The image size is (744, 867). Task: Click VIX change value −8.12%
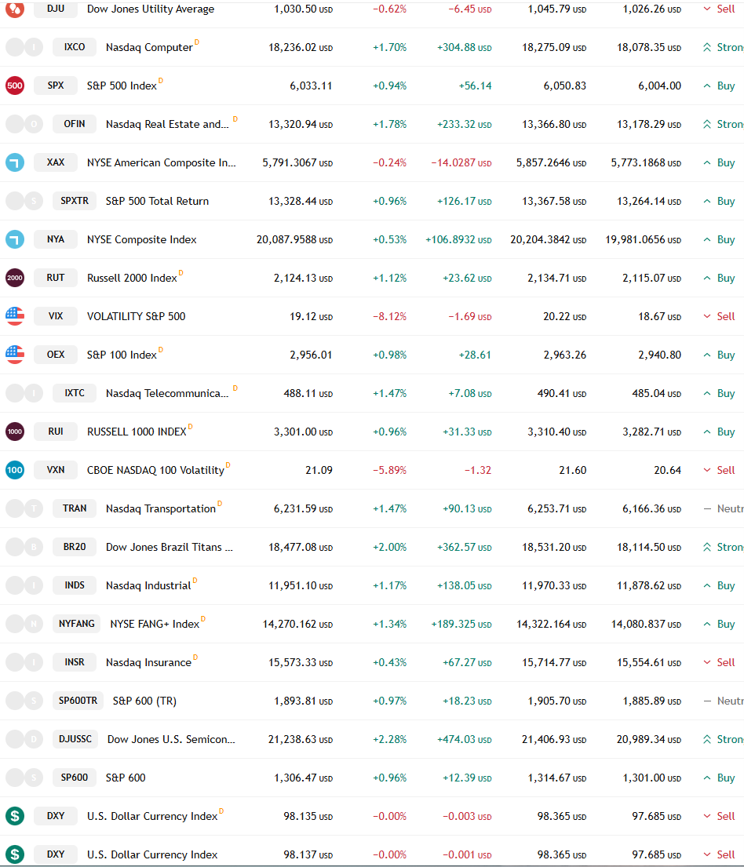click(389, 316)
